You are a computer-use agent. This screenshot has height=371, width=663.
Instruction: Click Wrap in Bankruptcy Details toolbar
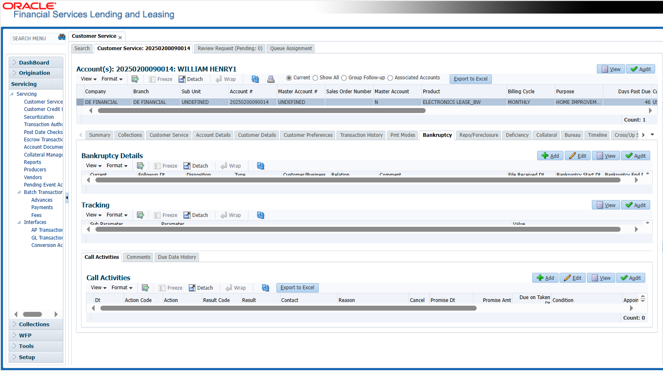pos(231,166)
